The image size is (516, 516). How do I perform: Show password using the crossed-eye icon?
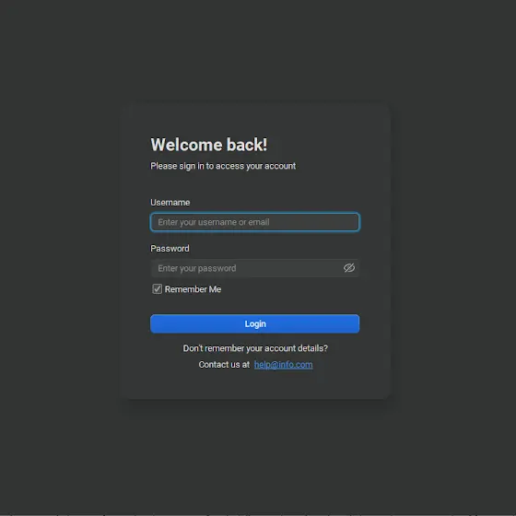pyautogui.click(x=349, y=268)
